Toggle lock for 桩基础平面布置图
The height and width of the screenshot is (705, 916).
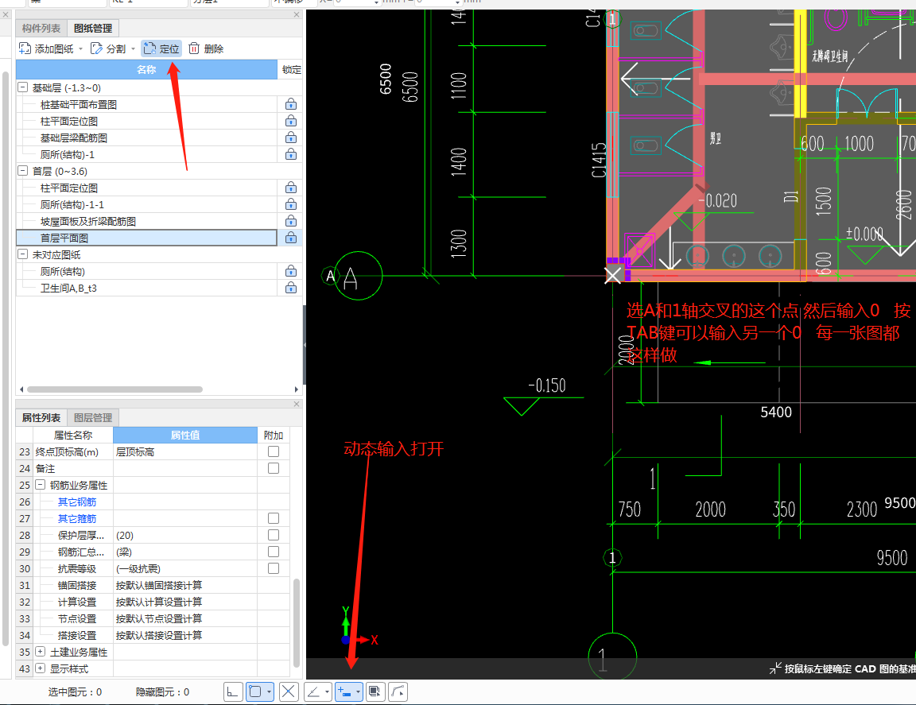pos(290,105)
